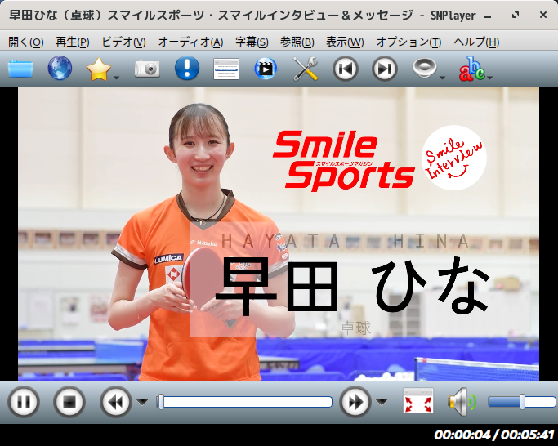The width and height of the screenshot is (558, 446).
Task: Open the オーディオ(A) menu
Action: pos(190,42)
